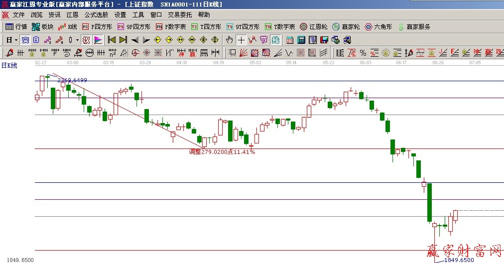Click the save floppy disk icon
The width and height of the screenshot is (504, 263).
[324, 40]
